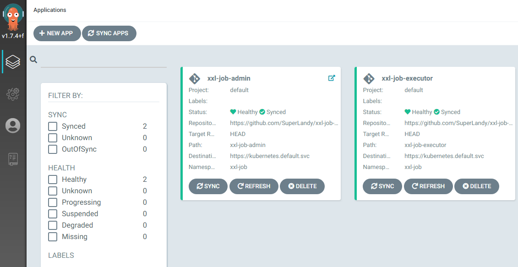Open the Settings gears sidebar icon
518x267 pixels.
coord(13,94)
